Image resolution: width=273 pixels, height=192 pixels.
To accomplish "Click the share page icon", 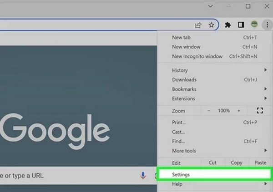I will pyautogui.click(x=198, y=25).
